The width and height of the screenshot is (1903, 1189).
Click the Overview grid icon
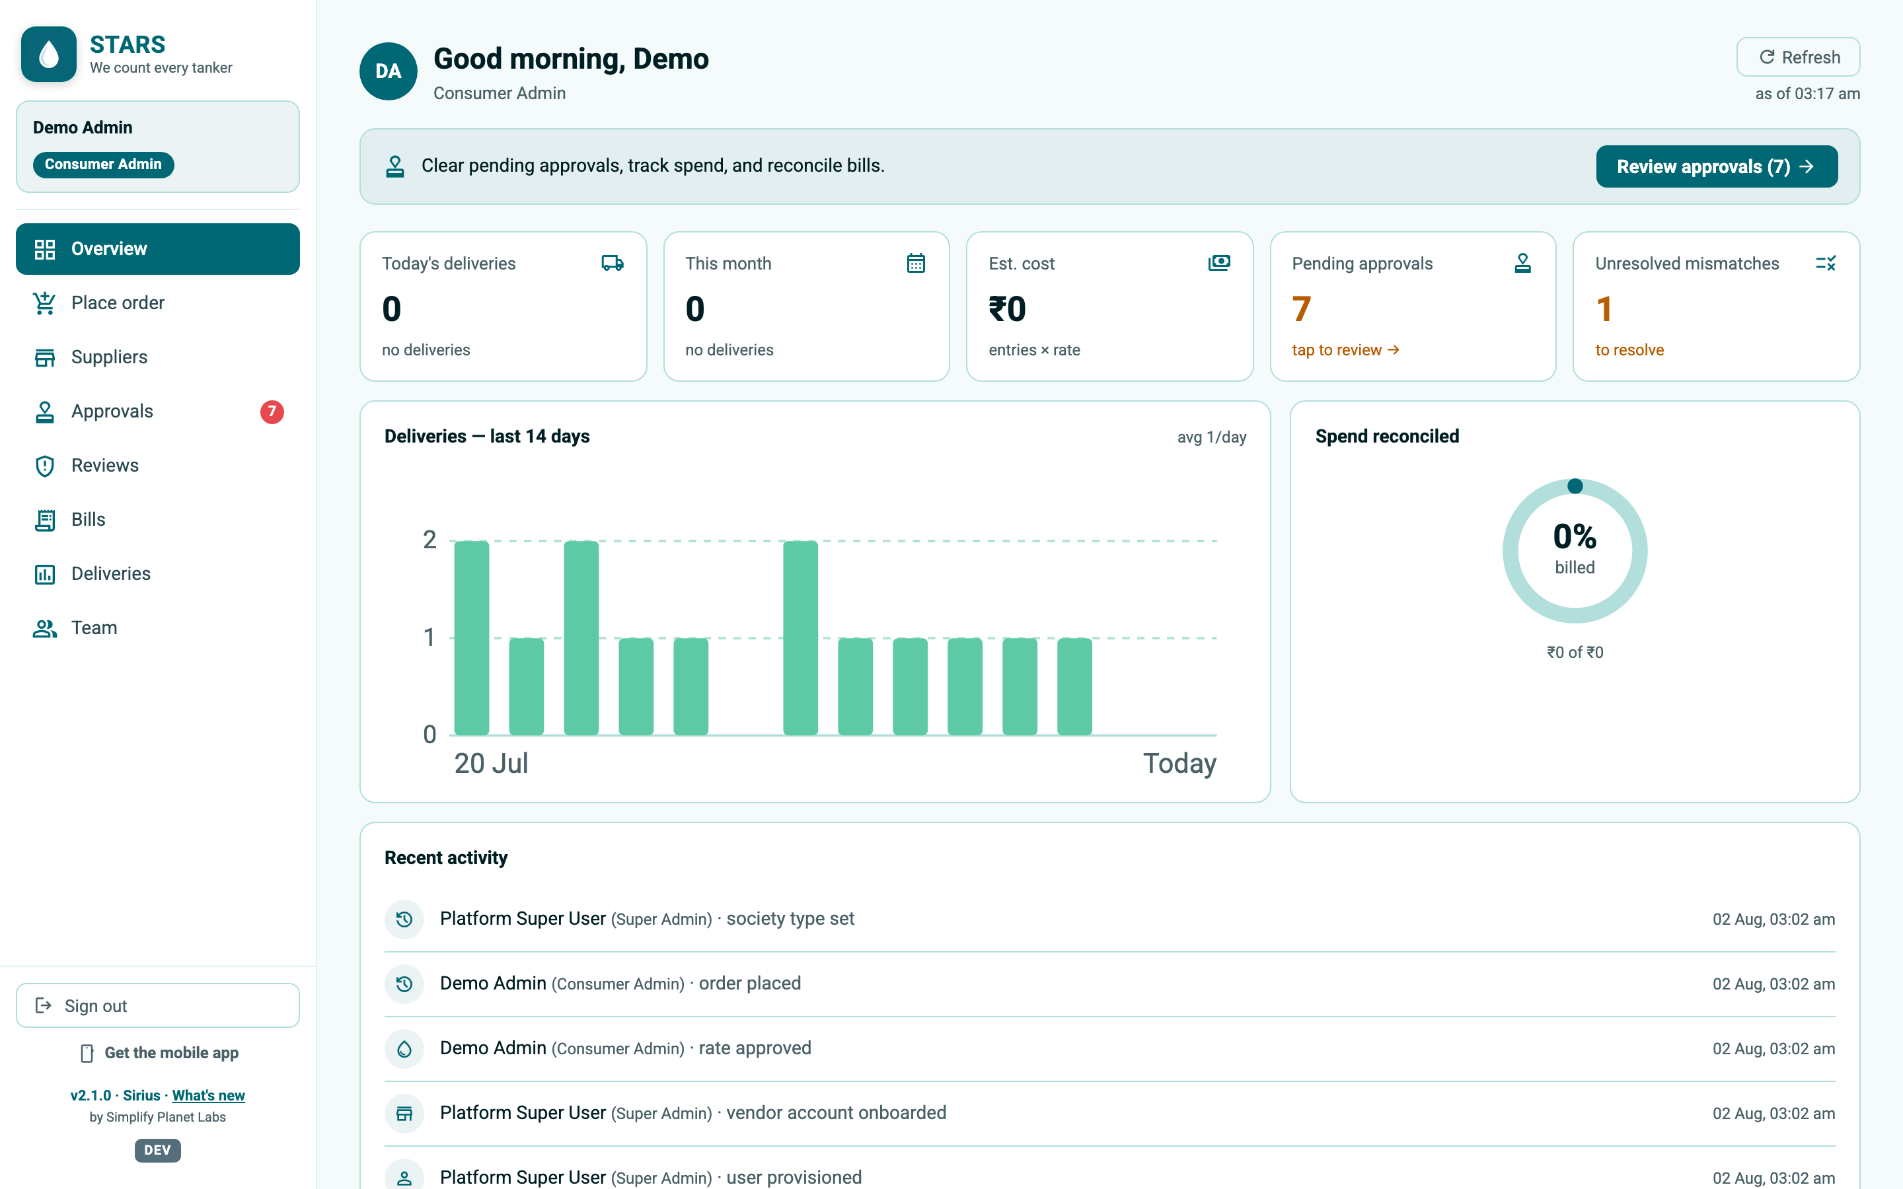point(45,249)
